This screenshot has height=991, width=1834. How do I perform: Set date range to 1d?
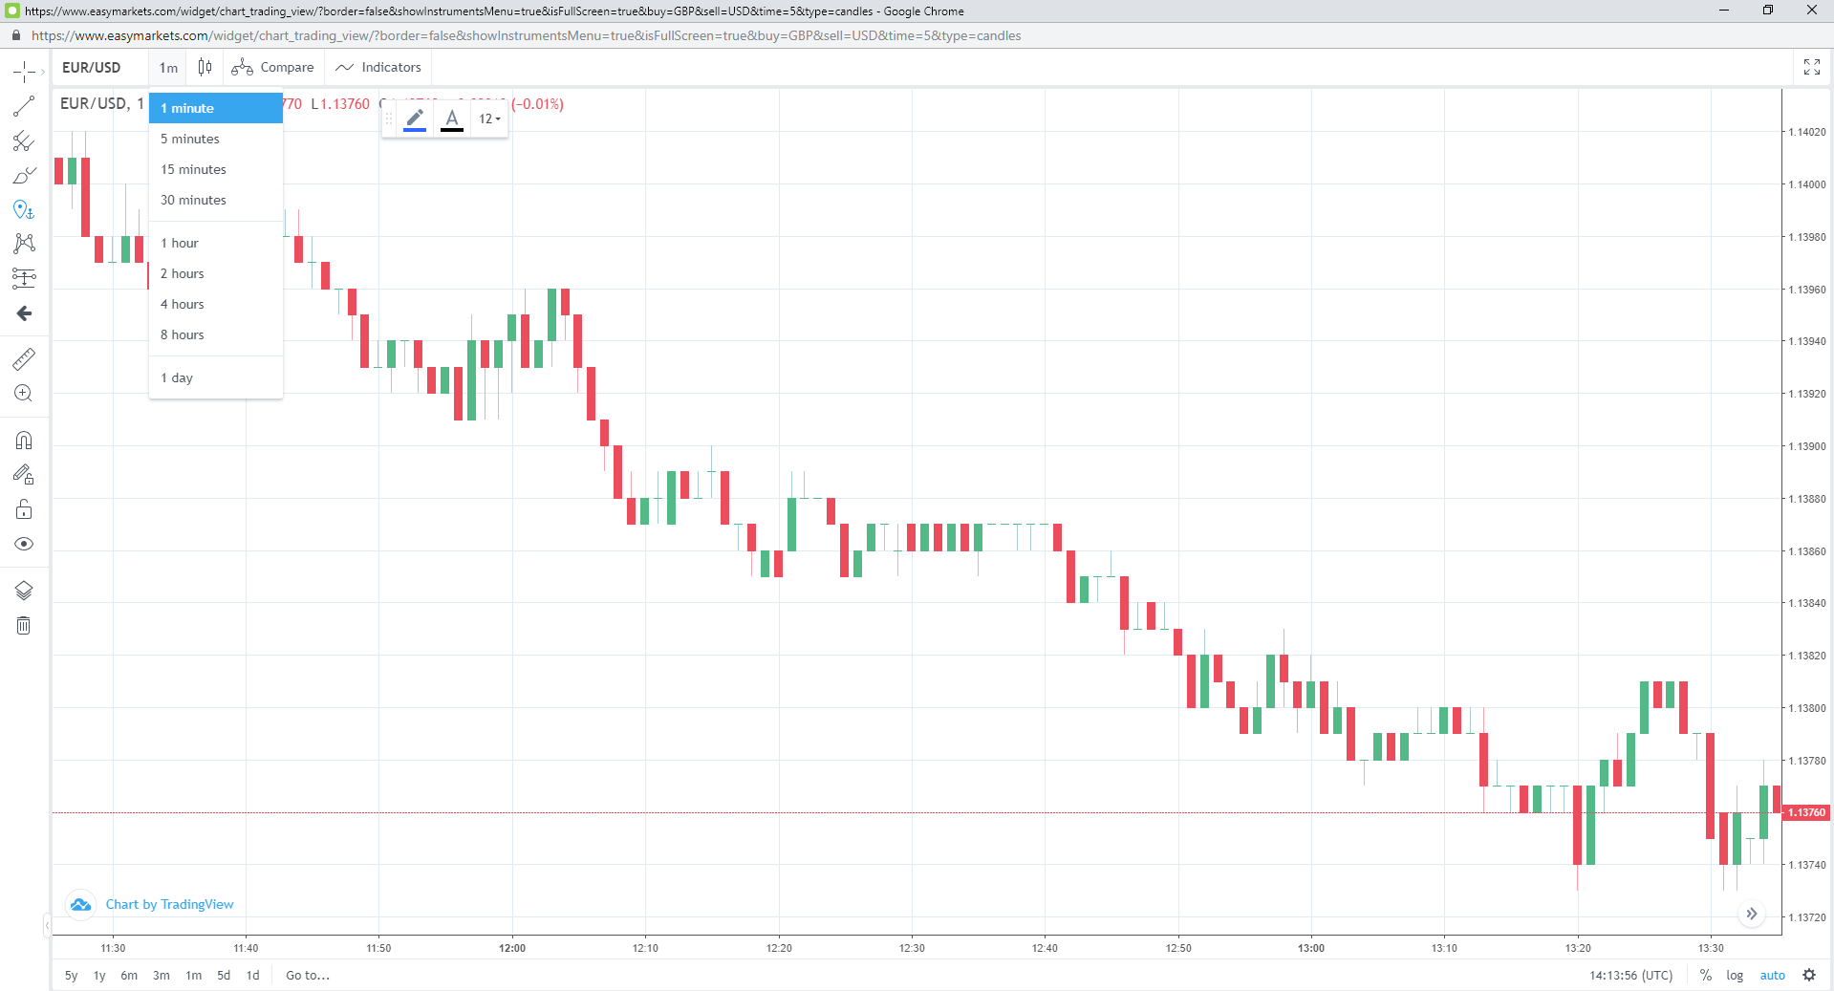[x=253, y=976]
